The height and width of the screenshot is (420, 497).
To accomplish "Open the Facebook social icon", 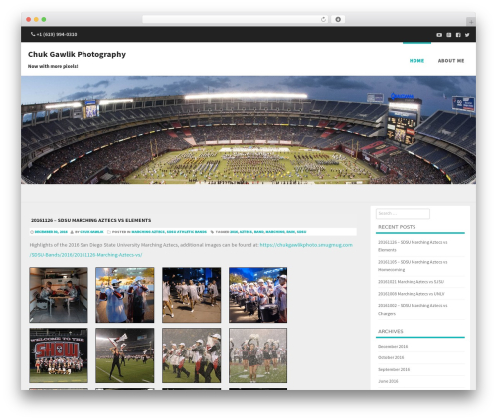I will (x=458, y=35).
